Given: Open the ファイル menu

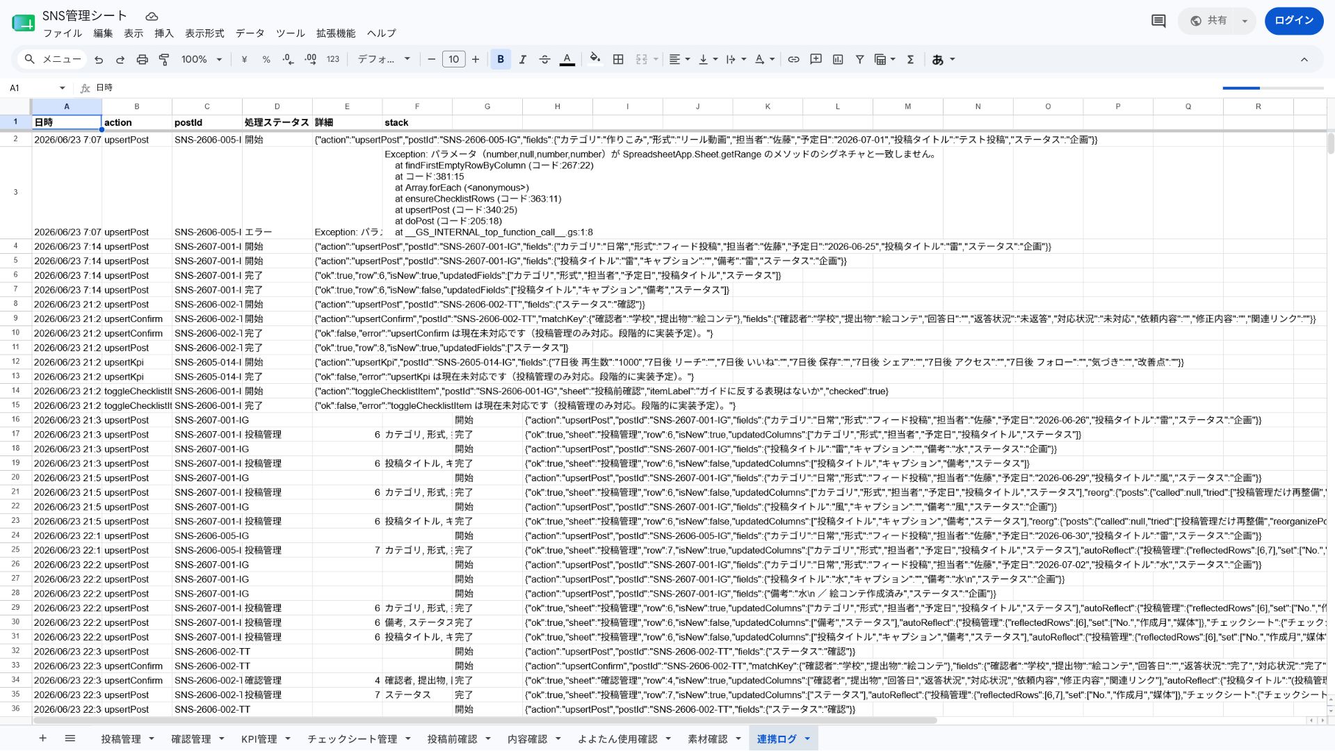Looking at the screenshot, I should click(x=63, y=33).
